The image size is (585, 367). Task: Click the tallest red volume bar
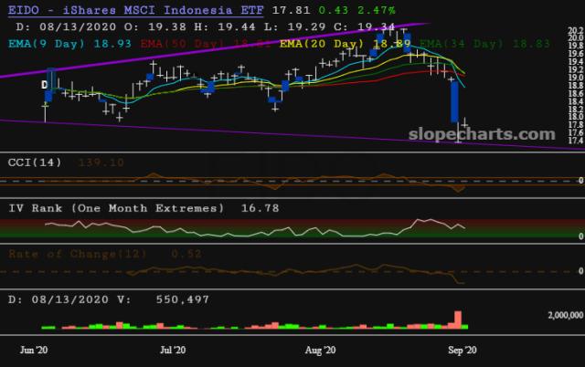pos(457,319)
